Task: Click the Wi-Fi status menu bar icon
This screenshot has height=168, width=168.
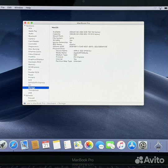Action: click(155, 8)
